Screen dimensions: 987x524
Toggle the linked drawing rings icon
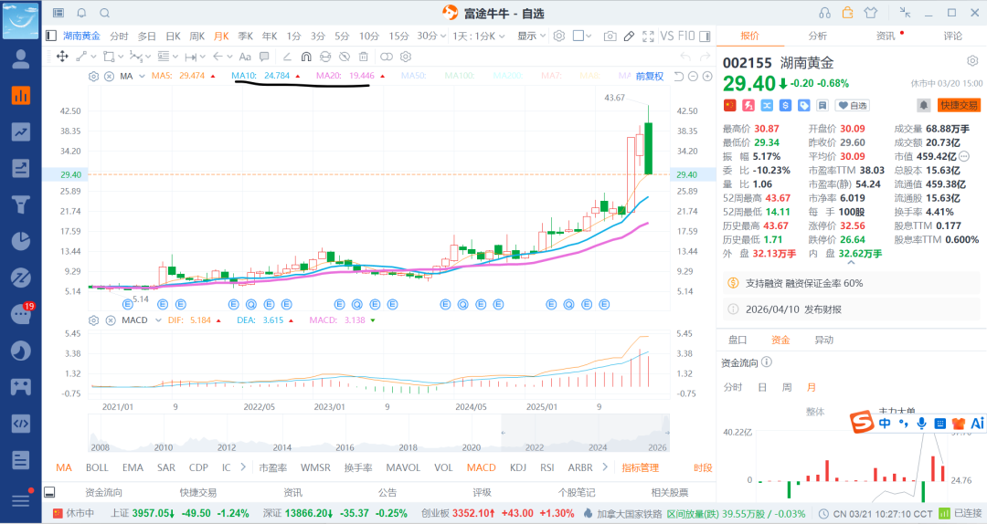[x=387, y=57]
